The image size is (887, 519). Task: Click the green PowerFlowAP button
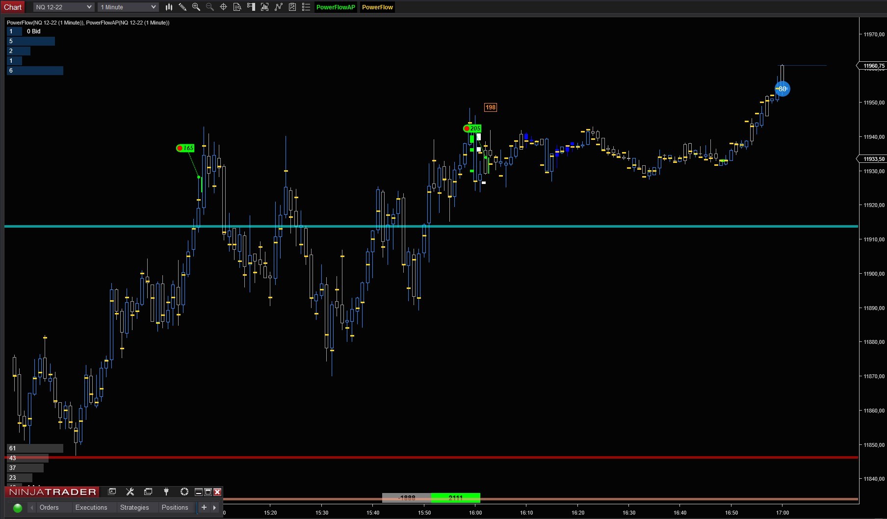click(336, 7)
